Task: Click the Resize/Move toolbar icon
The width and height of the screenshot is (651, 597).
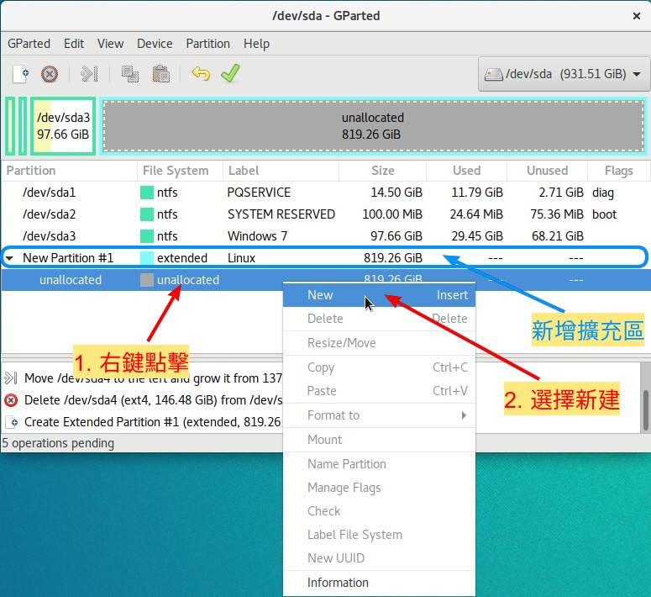Action: [x=89, y=74]
